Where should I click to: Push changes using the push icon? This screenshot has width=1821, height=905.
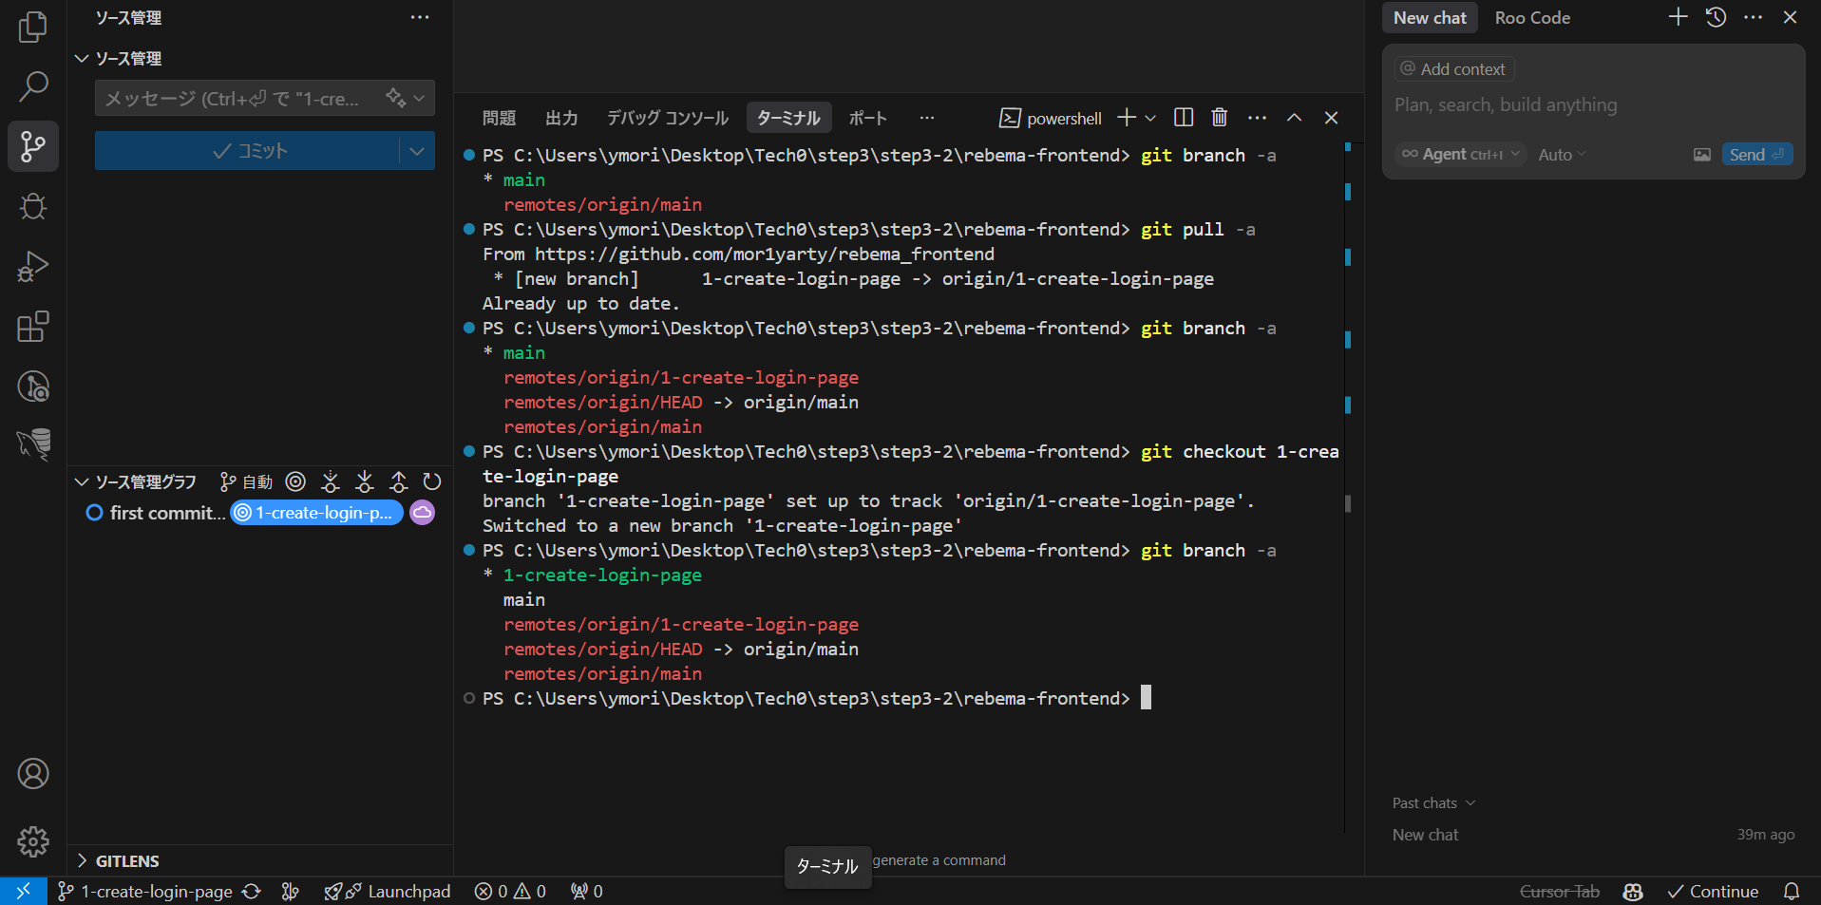coord(398,481)
